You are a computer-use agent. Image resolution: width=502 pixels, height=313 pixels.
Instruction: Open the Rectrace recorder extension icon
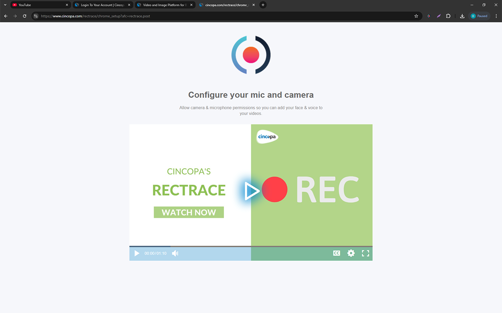click(x=429, y=16)
